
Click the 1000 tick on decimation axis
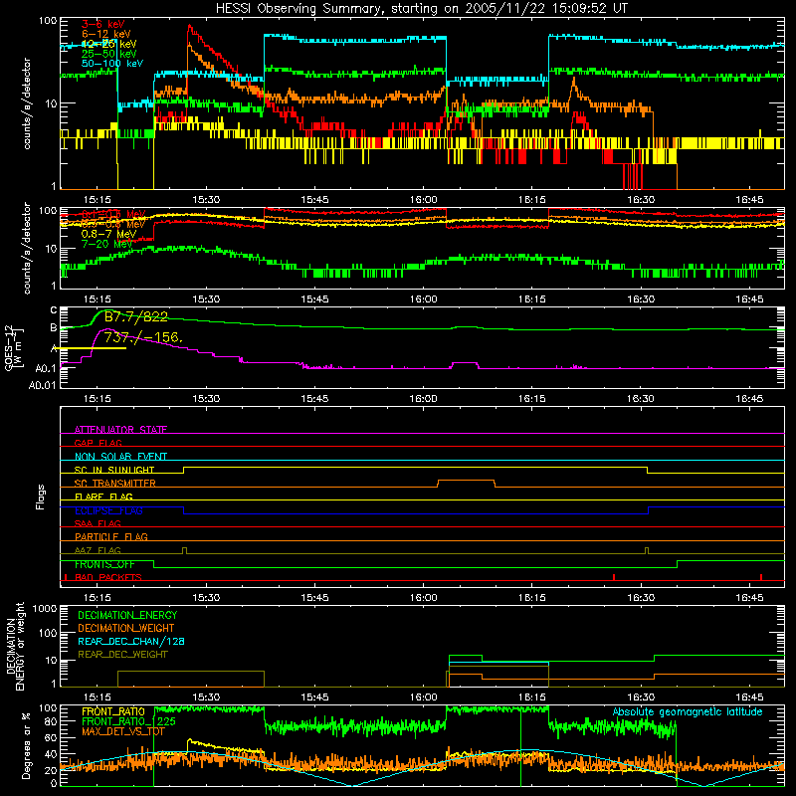[x=45, y=608]
